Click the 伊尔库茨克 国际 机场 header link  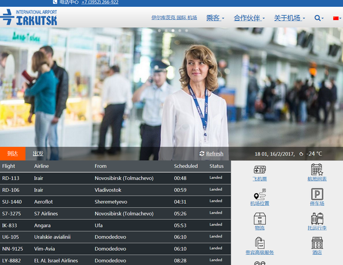pyautogui.click(x=174, y=18)
